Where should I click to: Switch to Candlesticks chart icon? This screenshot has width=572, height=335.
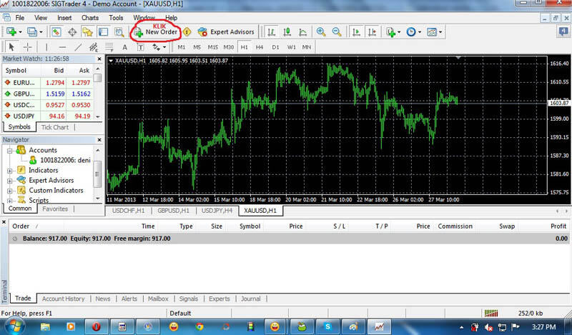click(287, 32)
